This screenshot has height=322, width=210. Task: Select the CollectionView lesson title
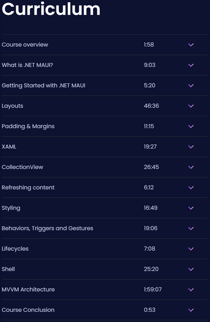(x=22, y=167)
